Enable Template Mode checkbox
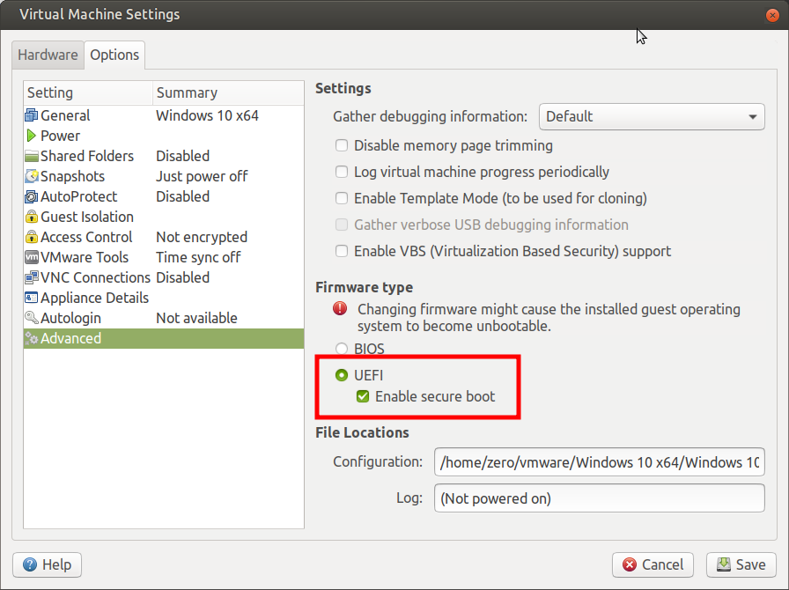 [x=342, y=198]
